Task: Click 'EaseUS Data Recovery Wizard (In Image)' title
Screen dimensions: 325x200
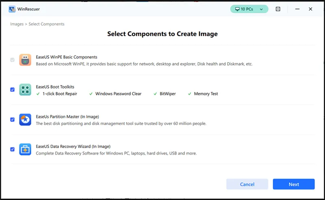Action: (73, 146)
